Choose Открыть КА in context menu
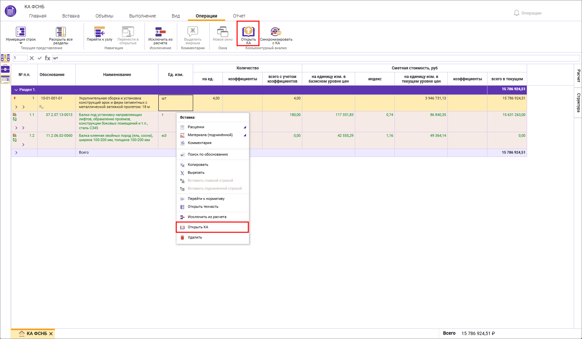The image size is (582, 339). (213, 227)
